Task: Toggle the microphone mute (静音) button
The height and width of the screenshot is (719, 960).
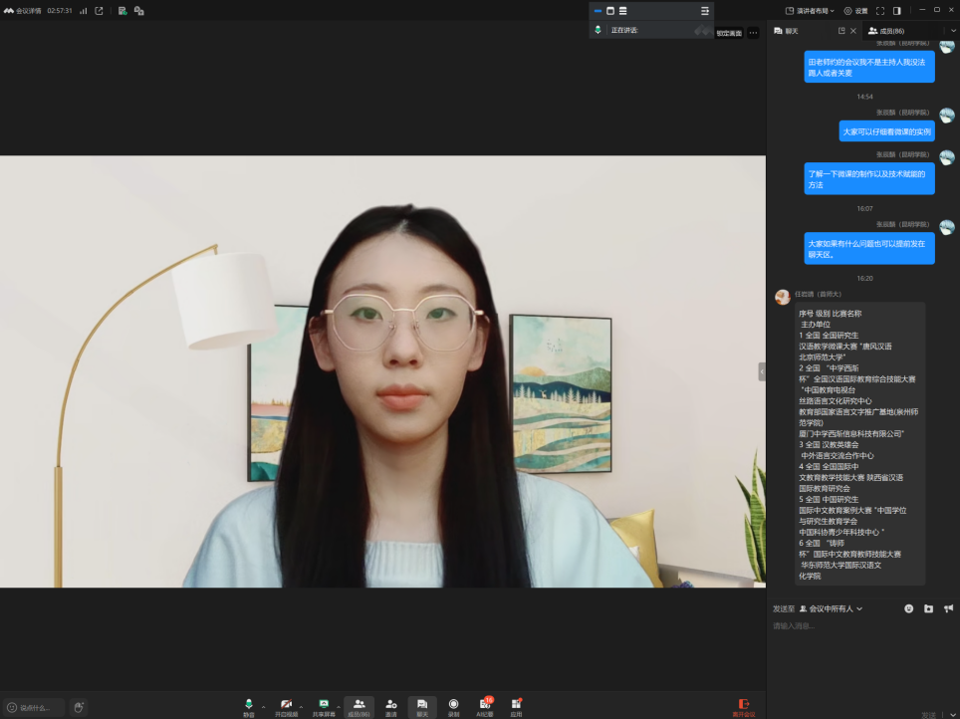Action: [248, 704]
